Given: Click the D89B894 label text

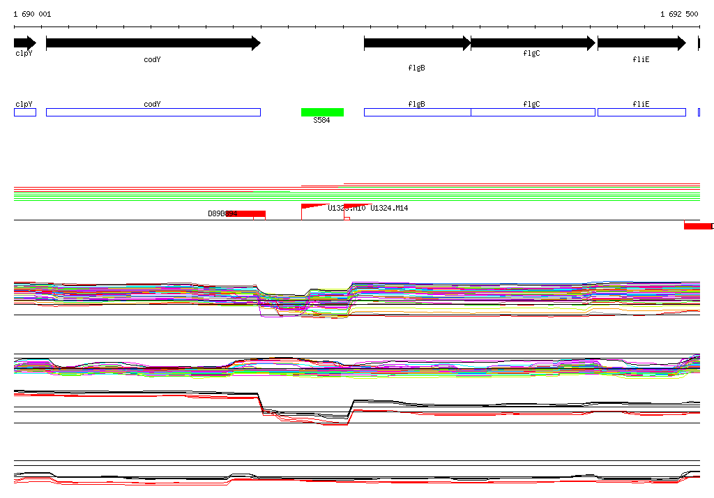Looking at the screenshot, I should coord(222,213).
